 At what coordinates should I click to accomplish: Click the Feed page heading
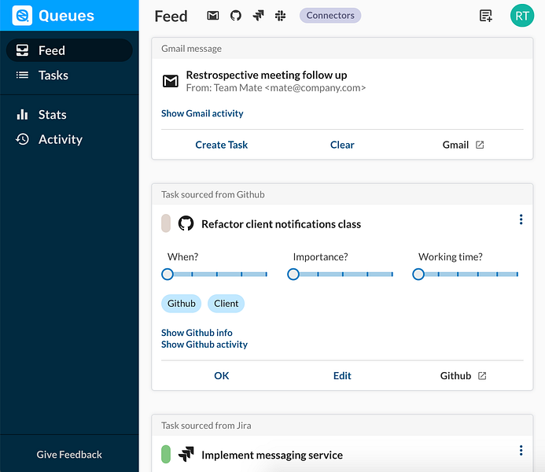(x=171, y=16)
